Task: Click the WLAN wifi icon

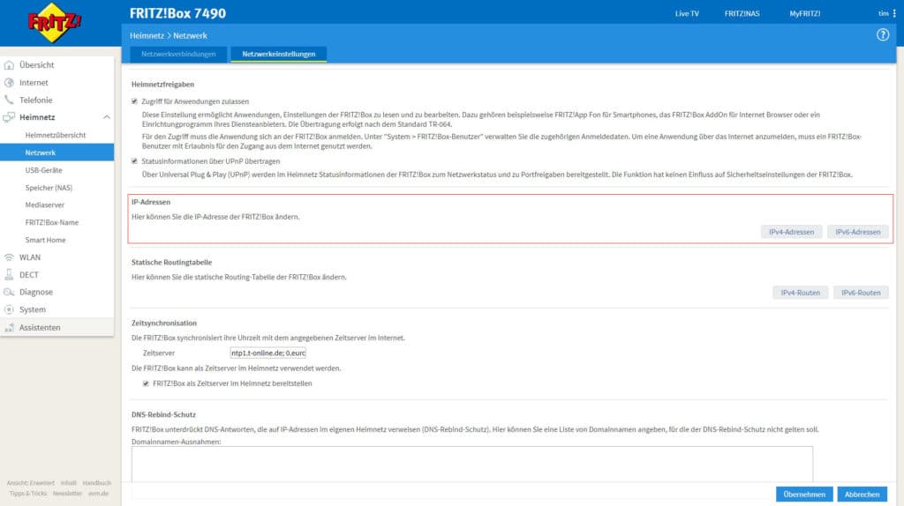Action: click(9, 257)
